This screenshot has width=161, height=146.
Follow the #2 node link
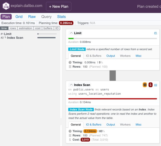[x=155, y=85]
